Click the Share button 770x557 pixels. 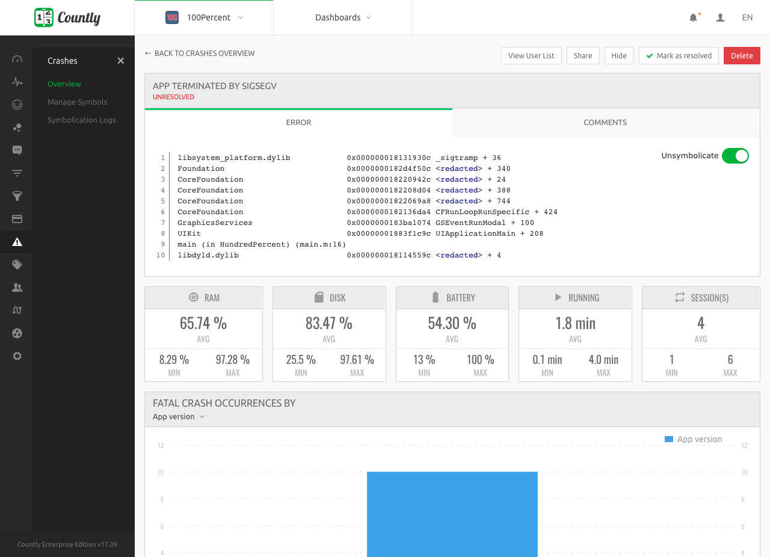click(583, 56)
